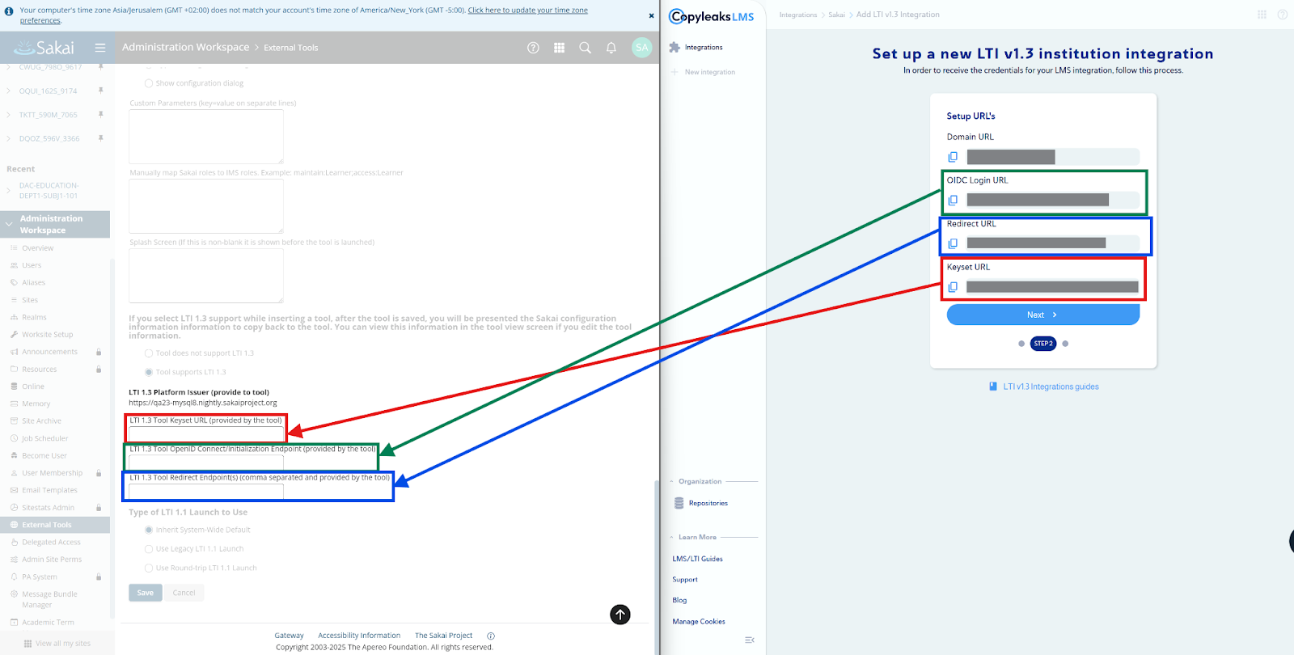Click the update your time zone link

(527, 11)
